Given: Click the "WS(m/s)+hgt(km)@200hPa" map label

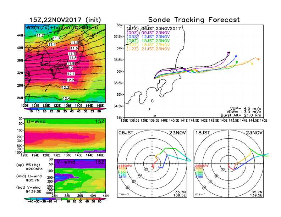Looking at the screenshot, I should click(62, 28).
